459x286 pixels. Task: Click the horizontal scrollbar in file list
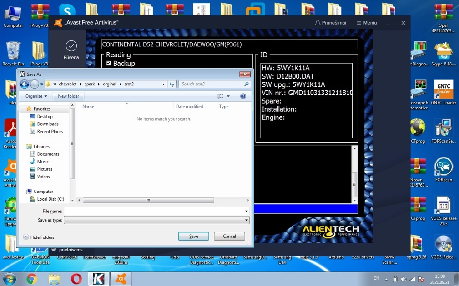[x=148, y=200]
